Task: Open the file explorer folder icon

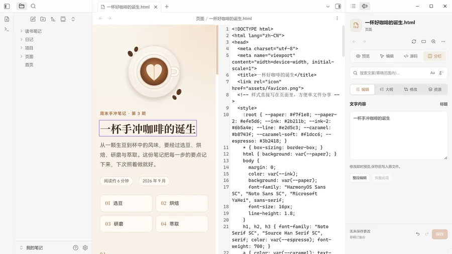Action: (x=22, y=6)
